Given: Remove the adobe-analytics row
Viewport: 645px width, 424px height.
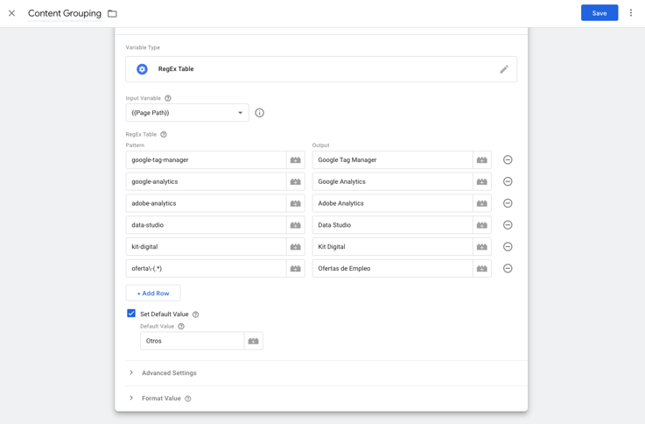Looking at the screenshot, I should click(508, 203).
